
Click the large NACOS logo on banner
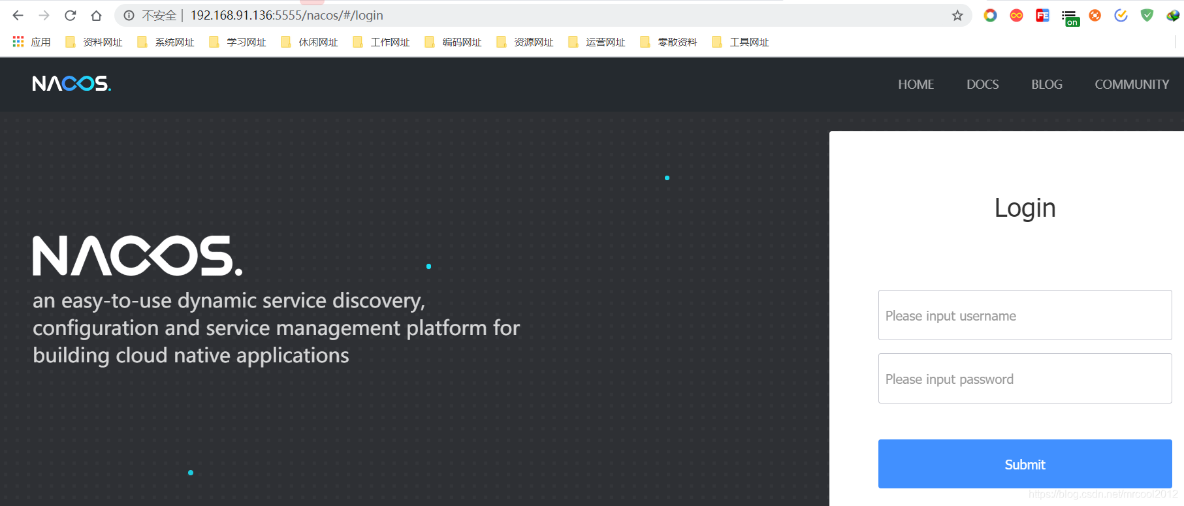tap(138, 256)
